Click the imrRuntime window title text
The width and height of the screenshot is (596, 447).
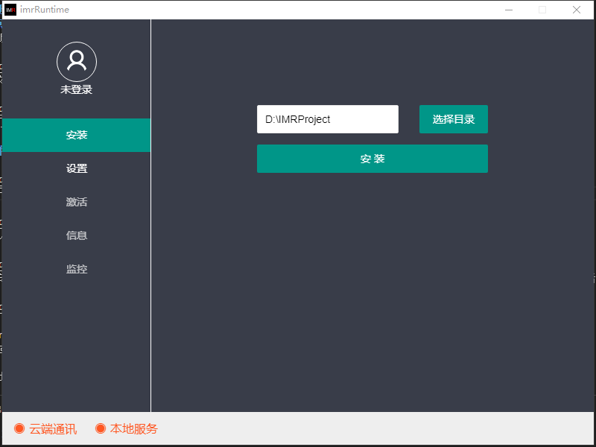tap(45, 10)
